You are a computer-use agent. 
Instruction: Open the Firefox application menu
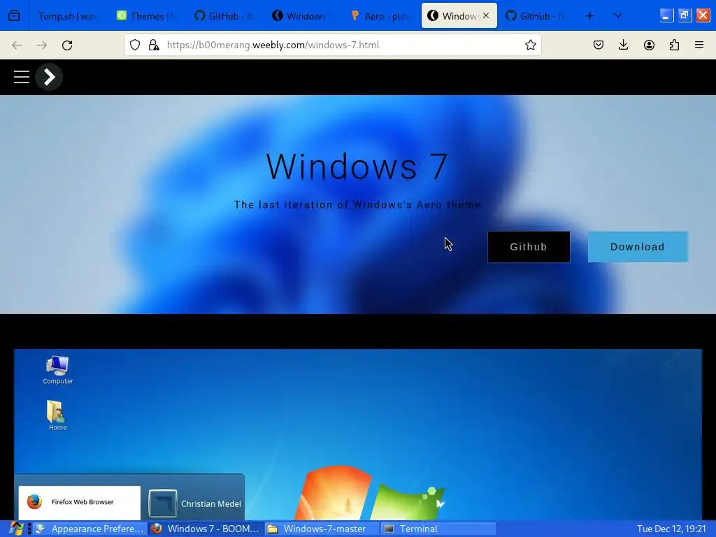(x=699, y=45)
